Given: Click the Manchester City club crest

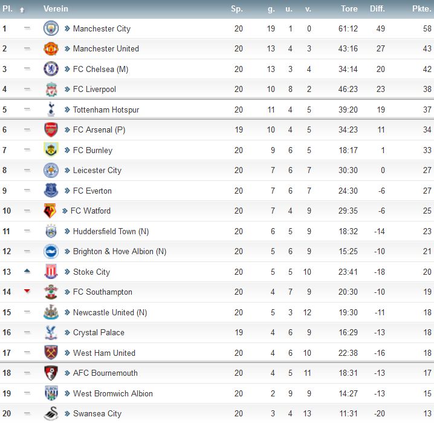Looking at the screenshot, I should click(51, 28).
